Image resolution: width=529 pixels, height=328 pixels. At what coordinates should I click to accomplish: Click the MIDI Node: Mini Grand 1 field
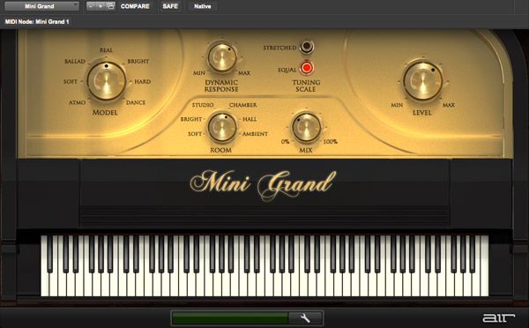pos(37,21)
